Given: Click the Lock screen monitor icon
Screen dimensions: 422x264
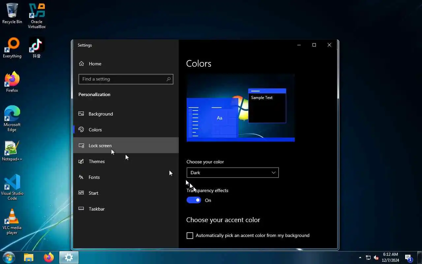Looking at the screenshot, I should click(x=81, y=146).
